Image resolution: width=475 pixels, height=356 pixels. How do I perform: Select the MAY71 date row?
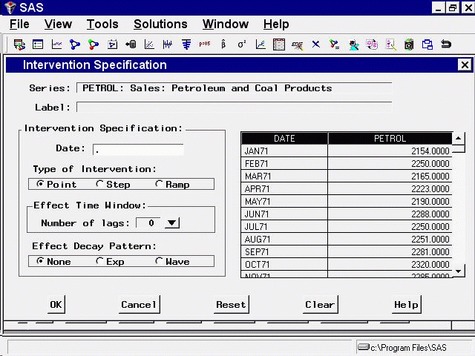(x=284, y=201)
